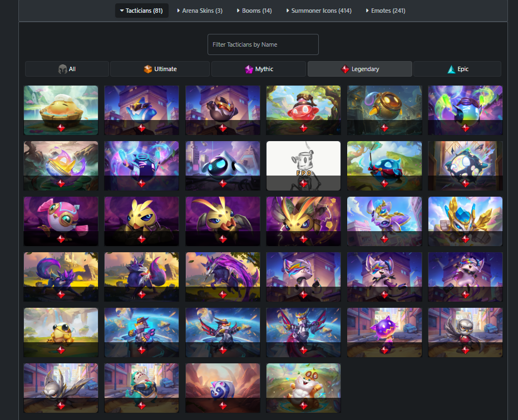The width and height of the screenshot is (518, 420).
Task: Select the pink bird with goggles tactician
Action: pyautogui.click(x=61, y=221)
